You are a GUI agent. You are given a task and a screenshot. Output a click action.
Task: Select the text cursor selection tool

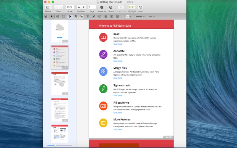tap(46, 17)
